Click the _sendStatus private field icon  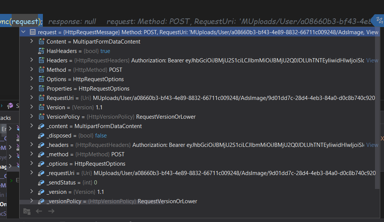click(41, 183)
